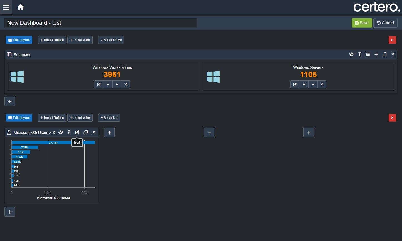This screenshot has width=402, height=241.
Task: Close the Summary panel
Action: tap(393, 54)
